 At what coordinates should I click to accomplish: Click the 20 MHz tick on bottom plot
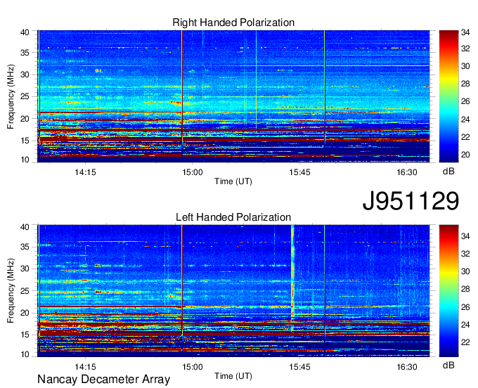pyautogui.click(x=25, y=313)
